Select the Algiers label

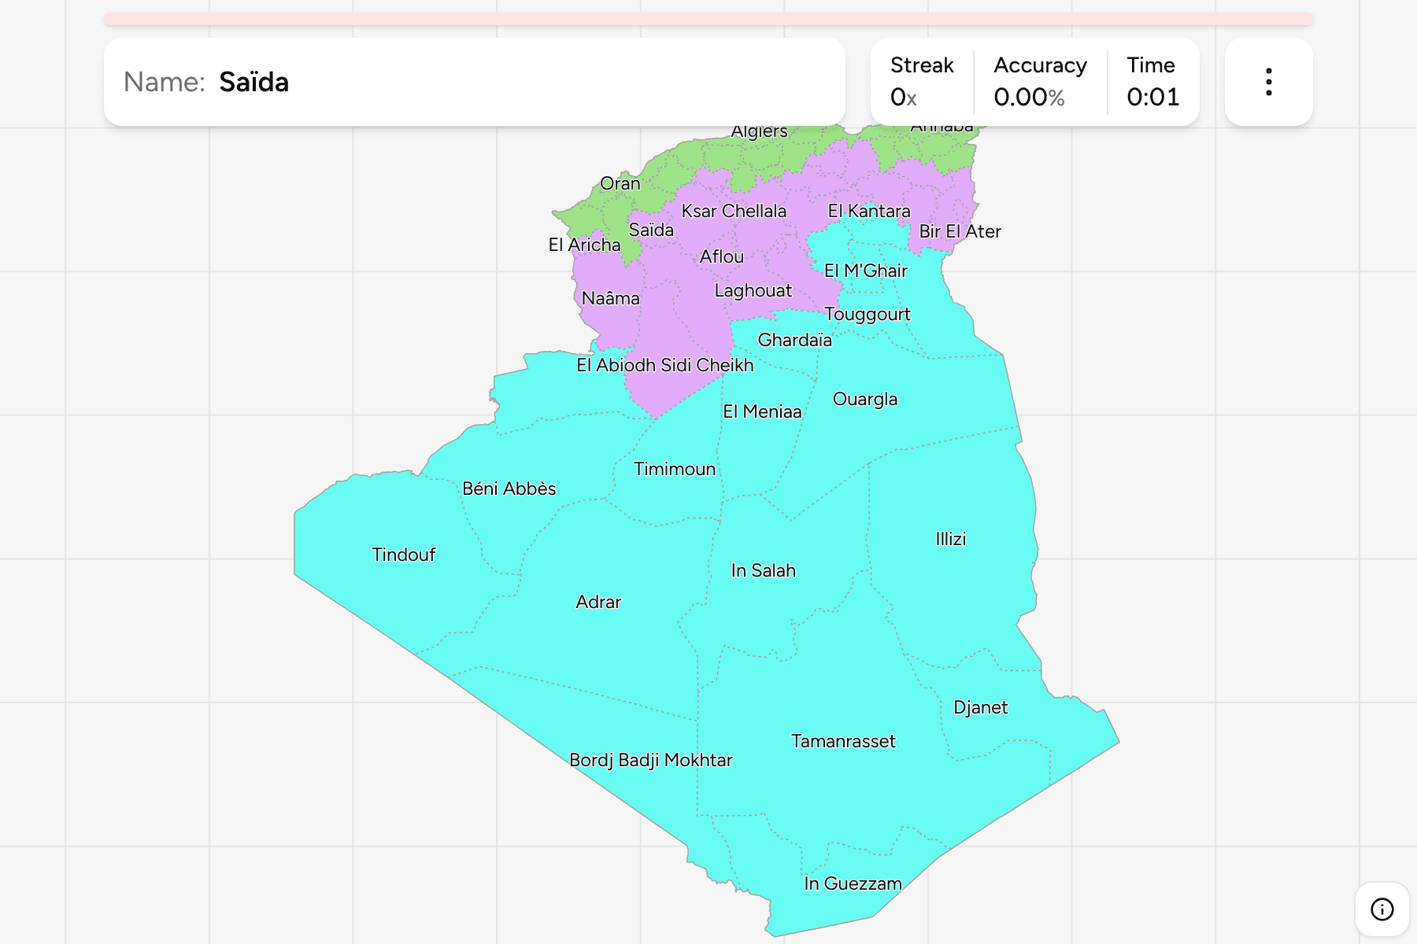pos(759,132)
